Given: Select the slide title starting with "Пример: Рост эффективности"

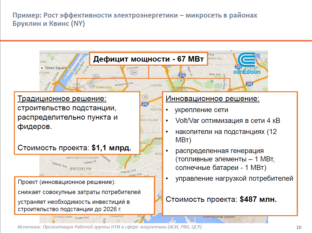Looking at the screenshot, I should (x=135, y=19).
